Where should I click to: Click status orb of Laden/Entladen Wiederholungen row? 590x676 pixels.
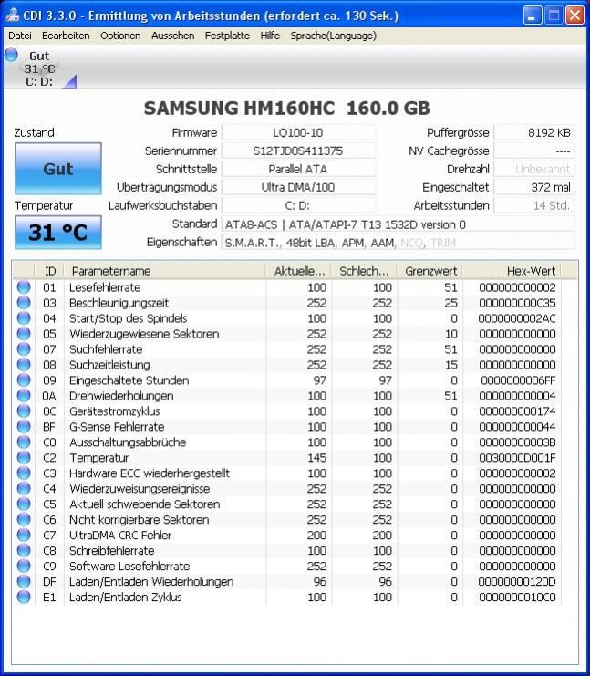24,582
